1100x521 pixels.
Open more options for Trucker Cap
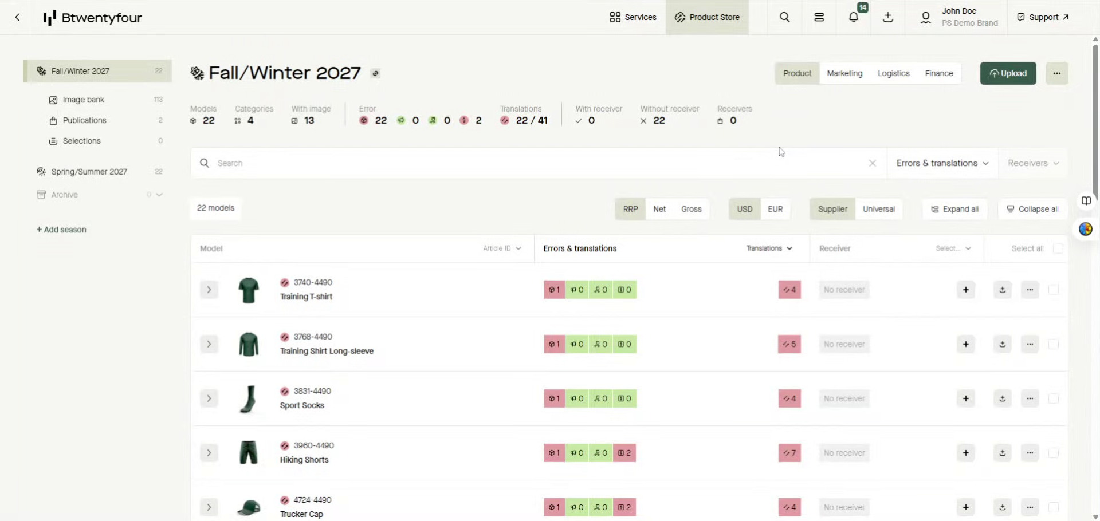click(1030, 507)
